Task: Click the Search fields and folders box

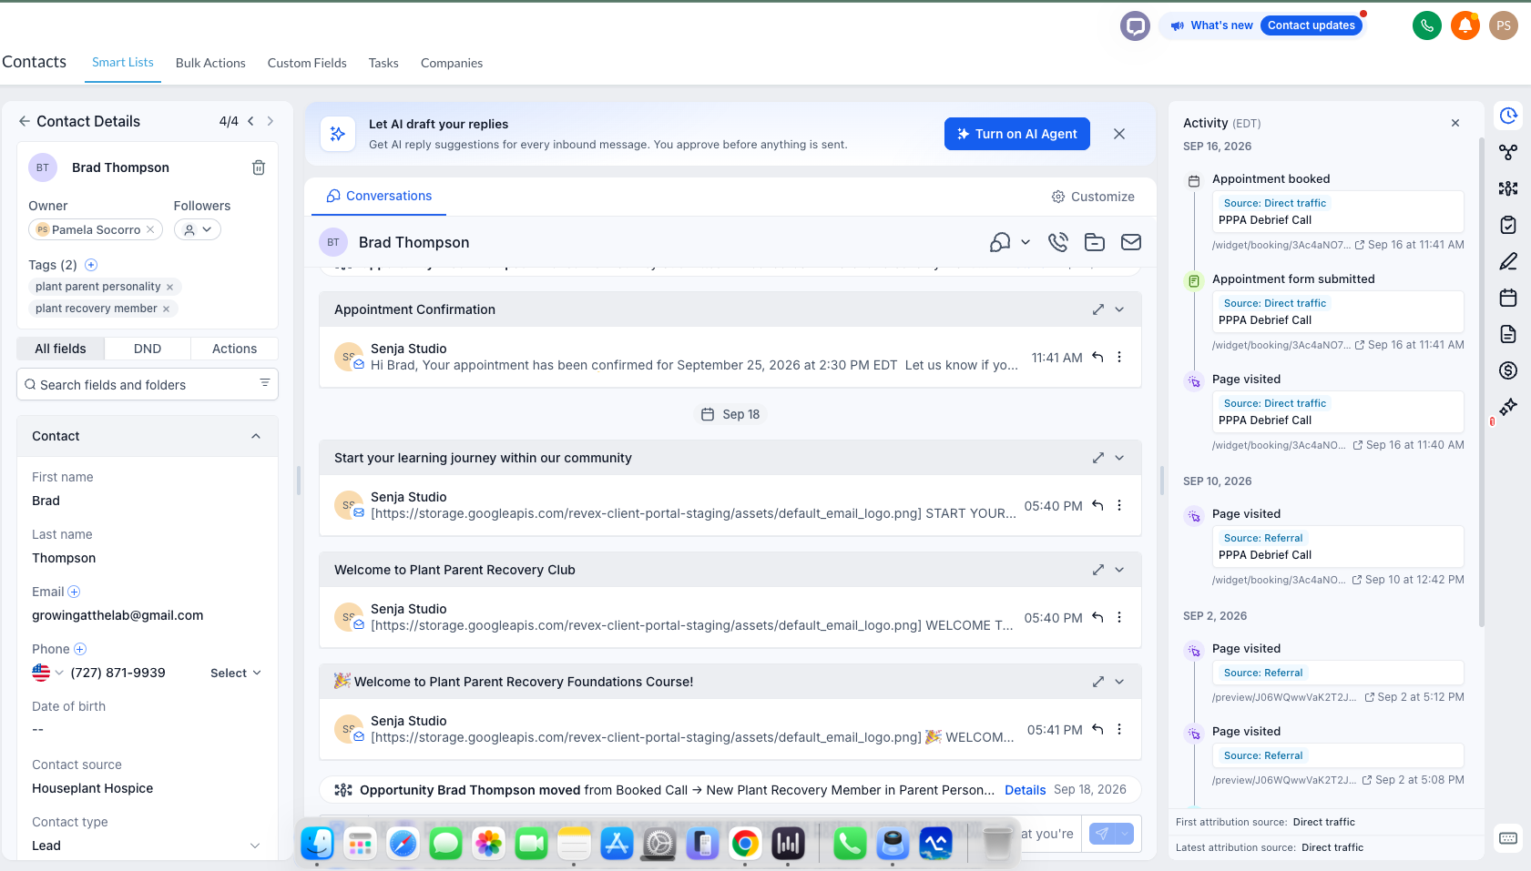Action: tap(148, 384)
